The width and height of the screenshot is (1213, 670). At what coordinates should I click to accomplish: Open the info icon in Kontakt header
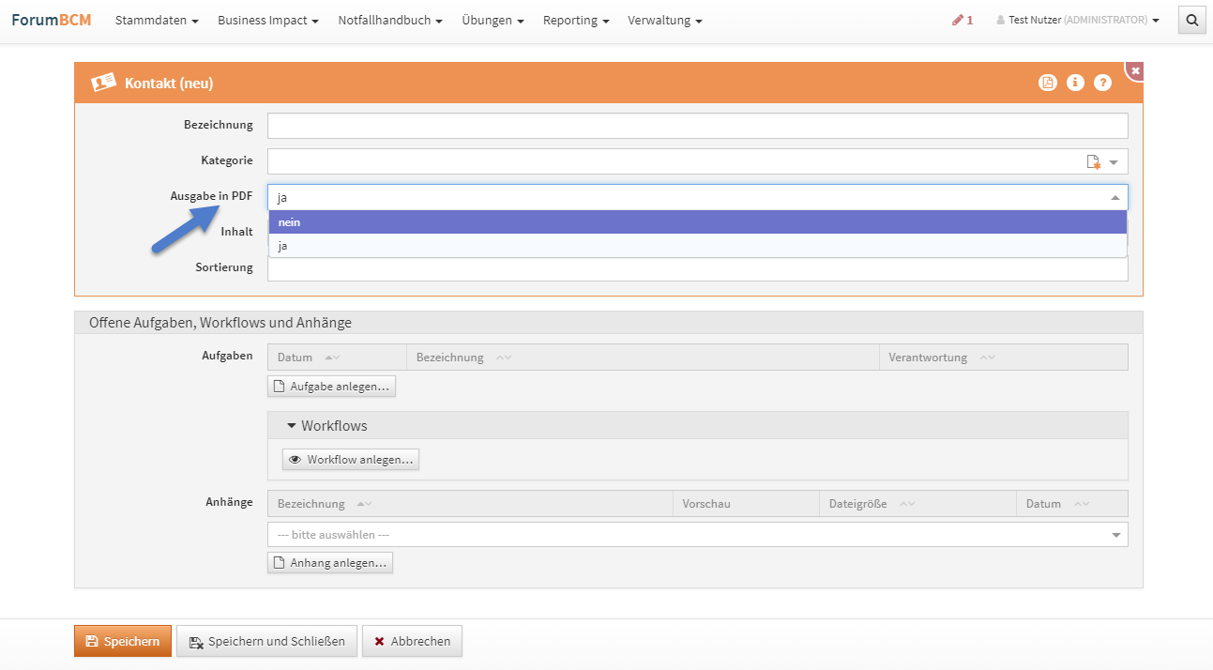point(1075,83)
